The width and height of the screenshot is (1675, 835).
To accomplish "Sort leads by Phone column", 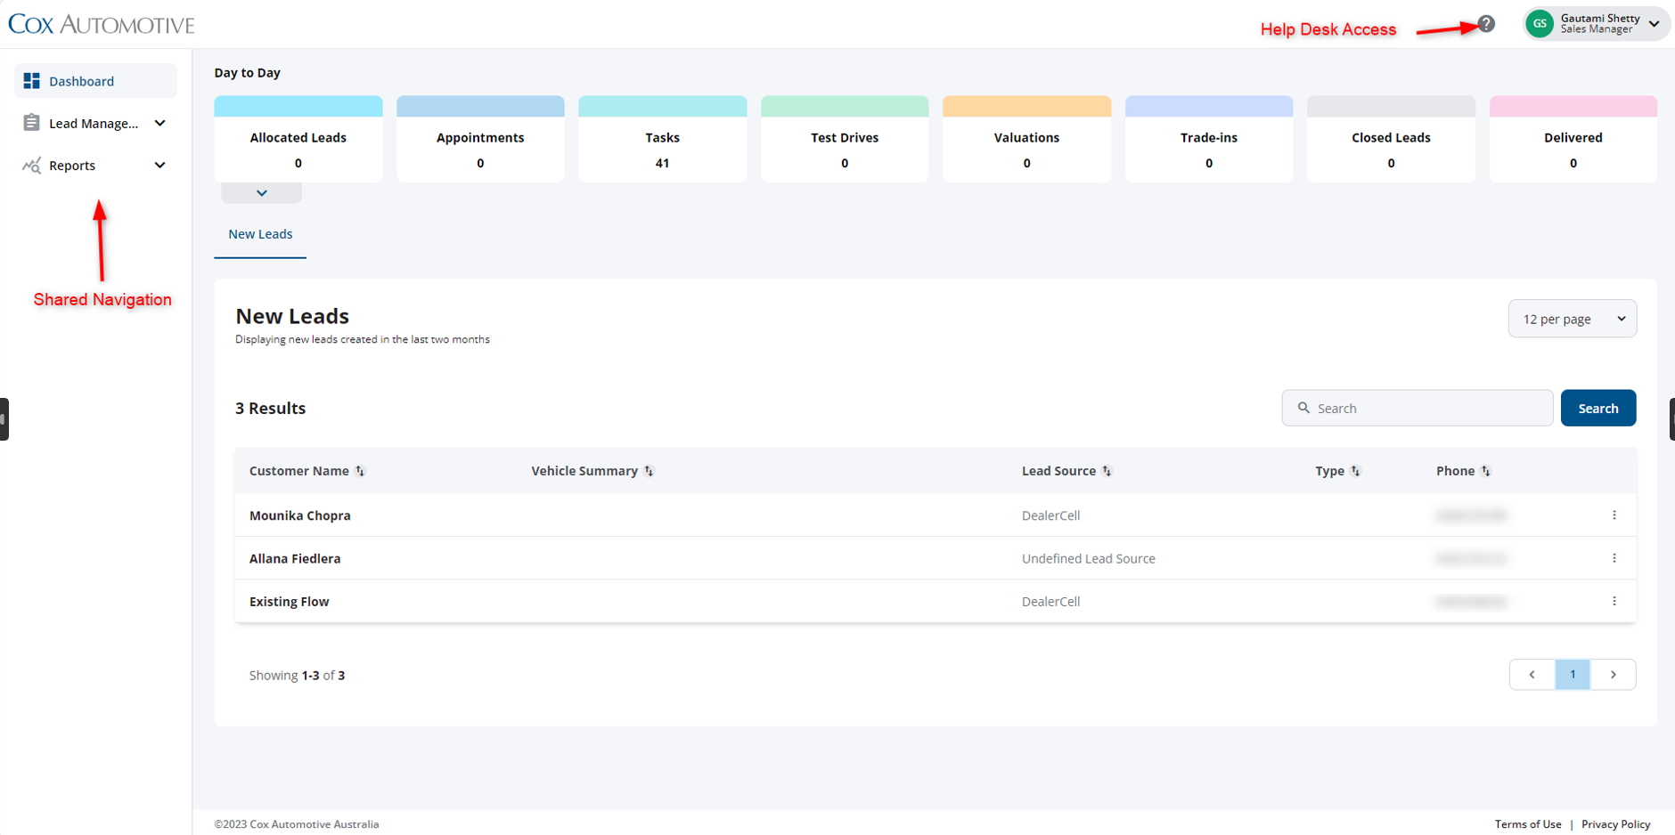I will tap(1485, 471).
